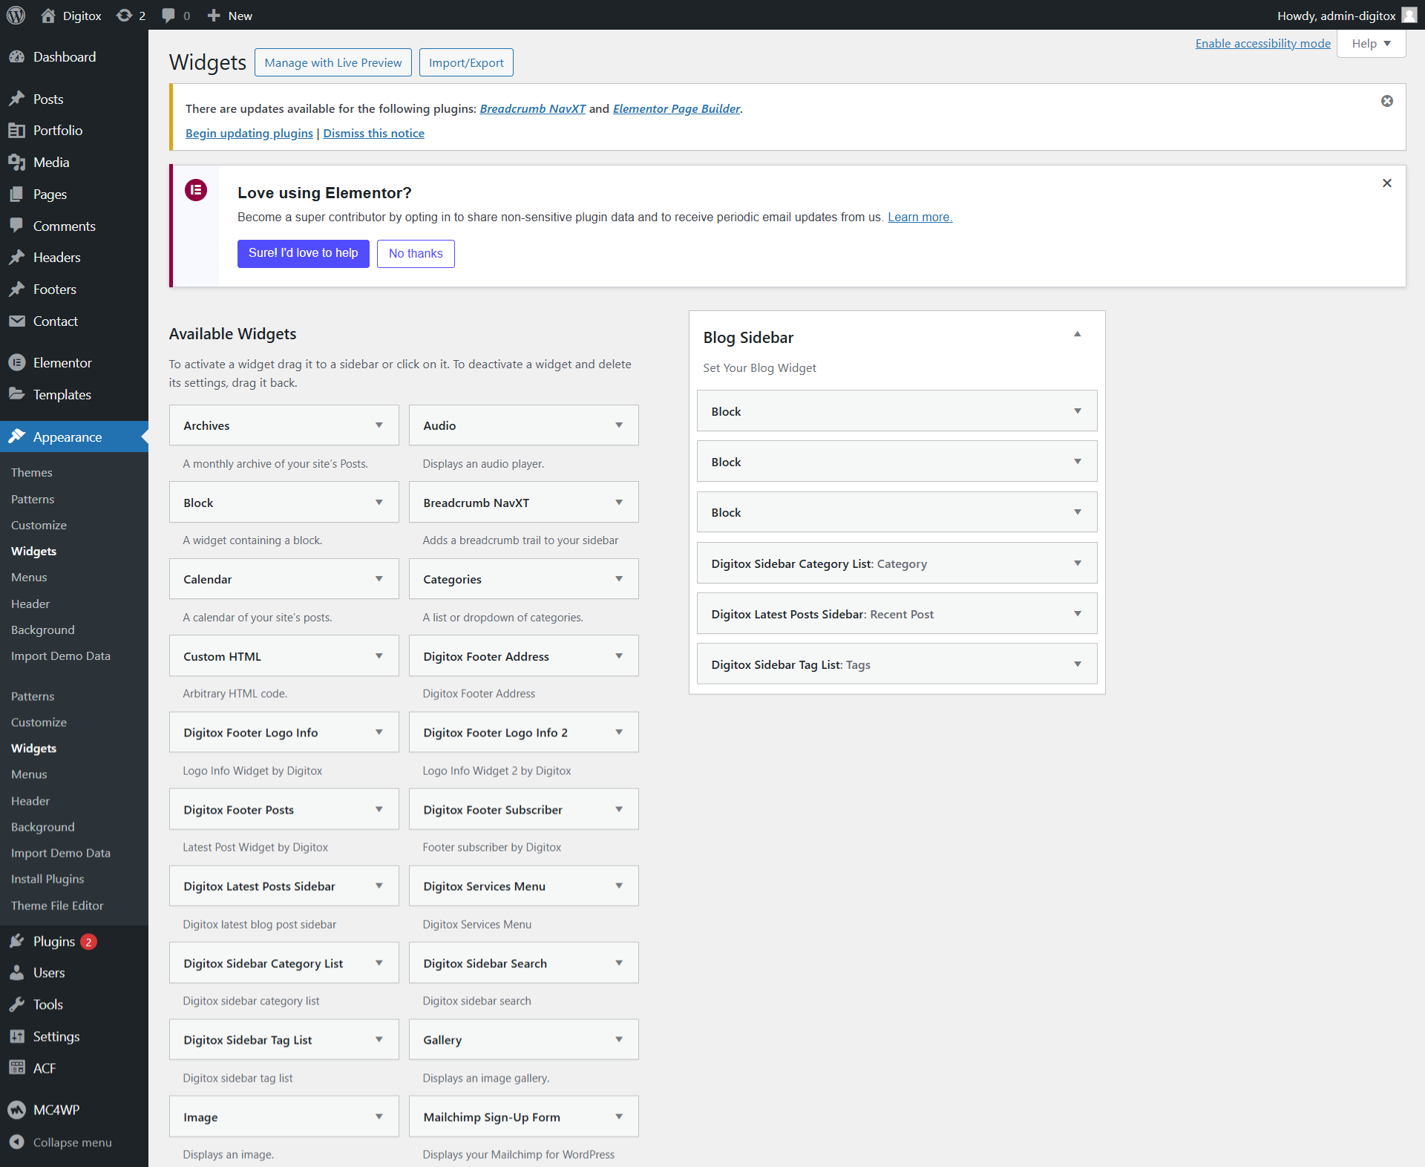This screenshot has width=1425, height=1167.
Task: Click the Posts pin icon
Action: (x=17, y=99)
